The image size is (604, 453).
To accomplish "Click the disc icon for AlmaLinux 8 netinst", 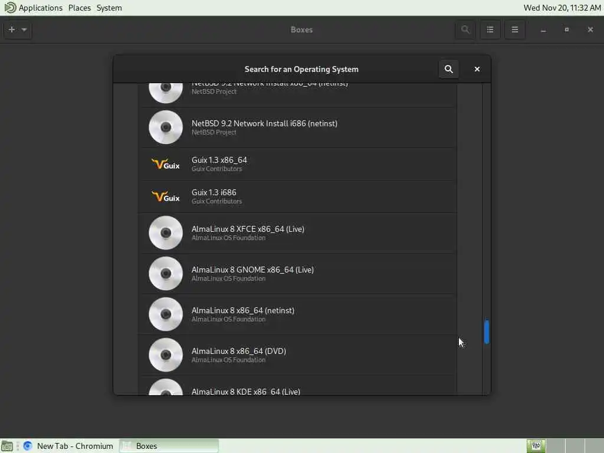I will click(166, 314).
